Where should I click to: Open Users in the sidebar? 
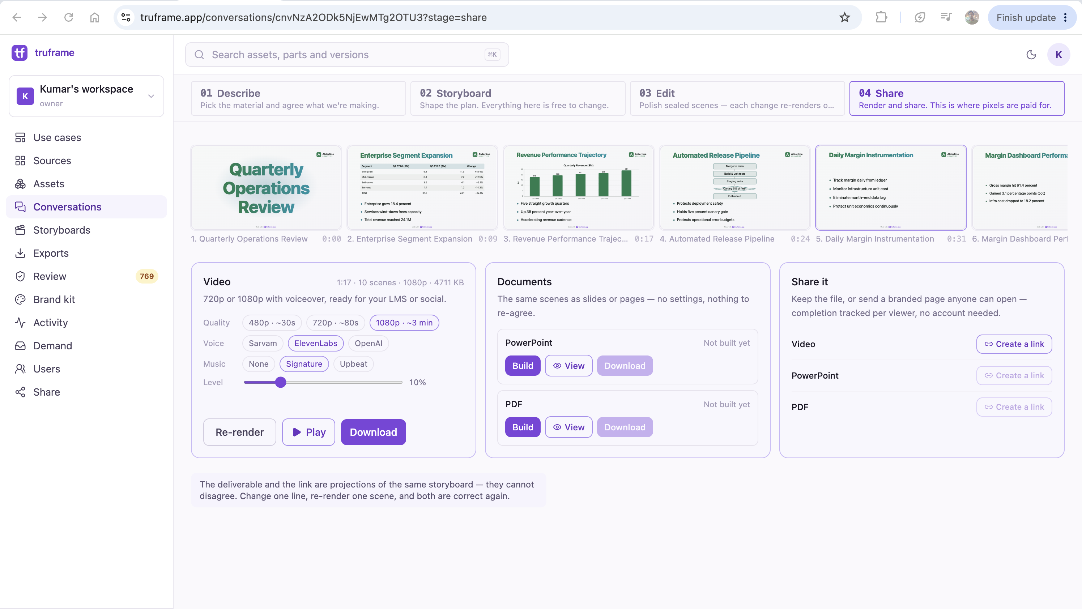(86, 369)
